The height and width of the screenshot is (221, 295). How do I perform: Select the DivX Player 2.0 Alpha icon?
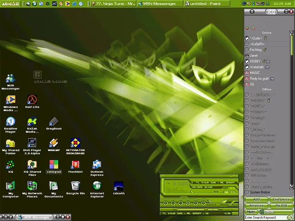32,146
